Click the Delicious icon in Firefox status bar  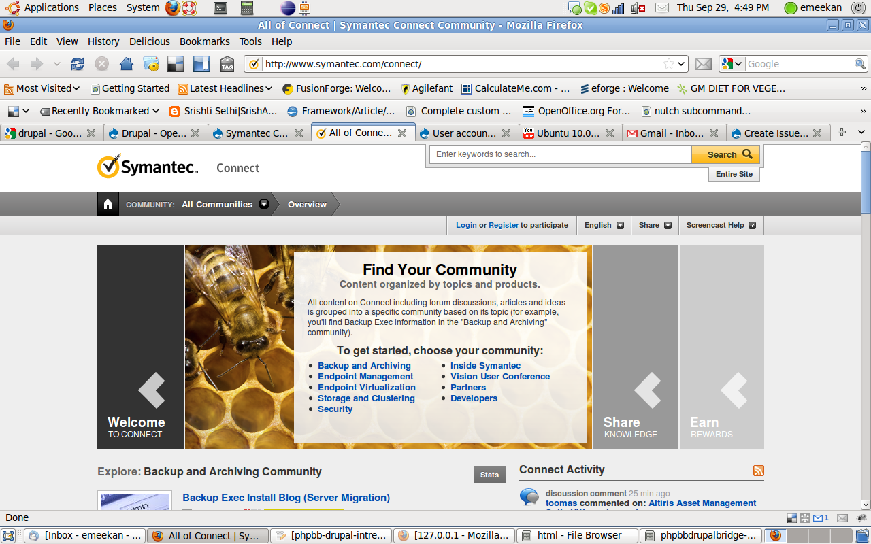791,518
